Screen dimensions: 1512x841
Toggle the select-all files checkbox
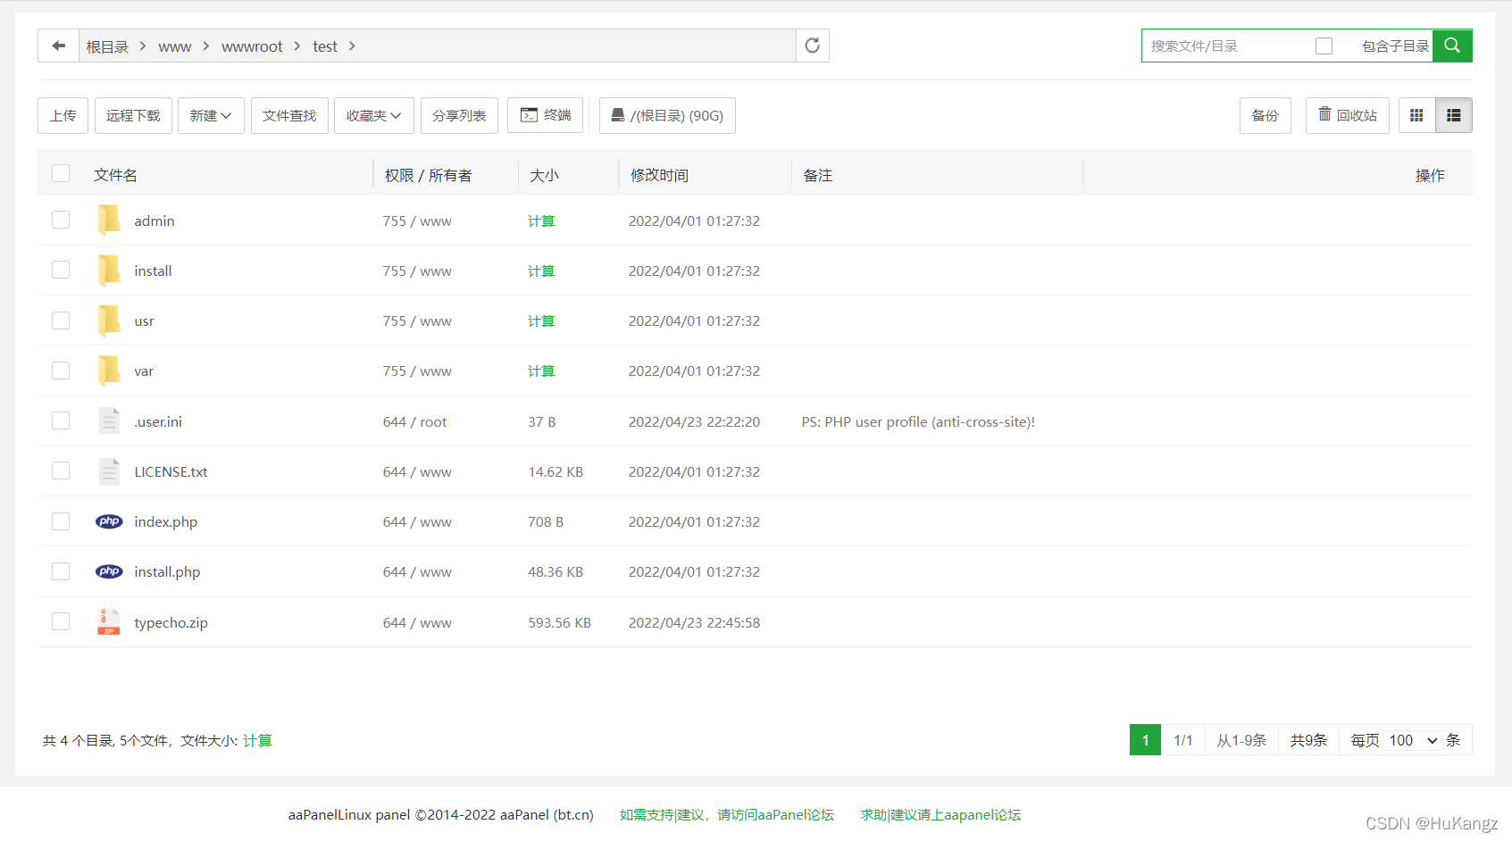click(61, 173)
